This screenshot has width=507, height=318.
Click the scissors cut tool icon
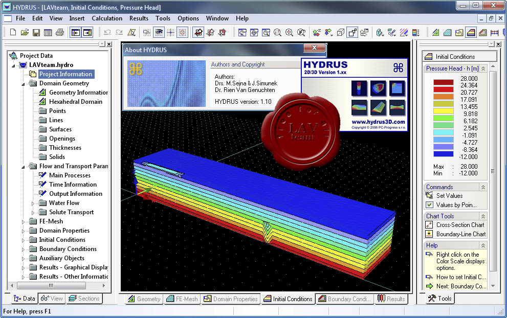click(x=392, y=32)
